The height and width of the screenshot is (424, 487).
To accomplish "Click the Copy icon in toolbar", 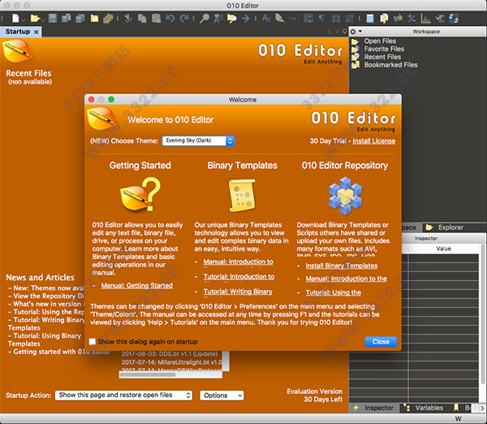I will 142,19.
